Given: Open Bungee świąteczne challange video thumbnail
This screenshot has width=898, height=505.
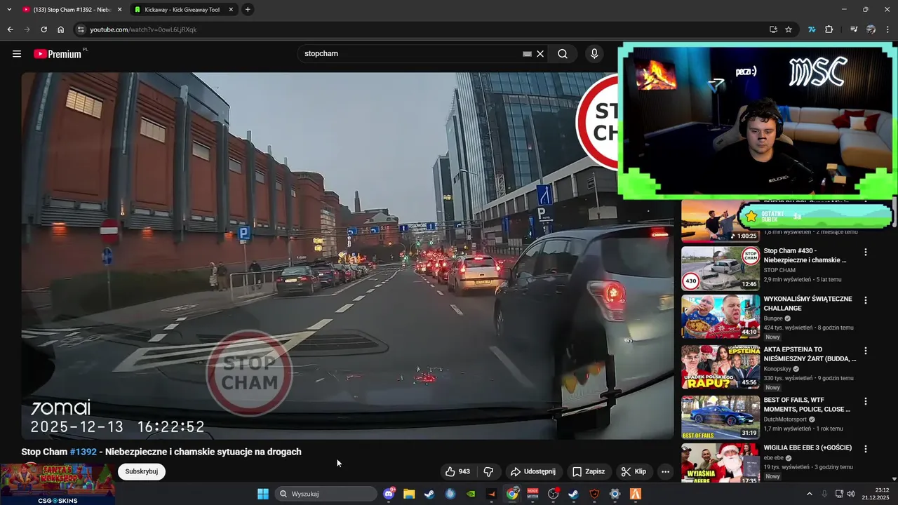Looking at the screenshot, I should pos(720,316).
